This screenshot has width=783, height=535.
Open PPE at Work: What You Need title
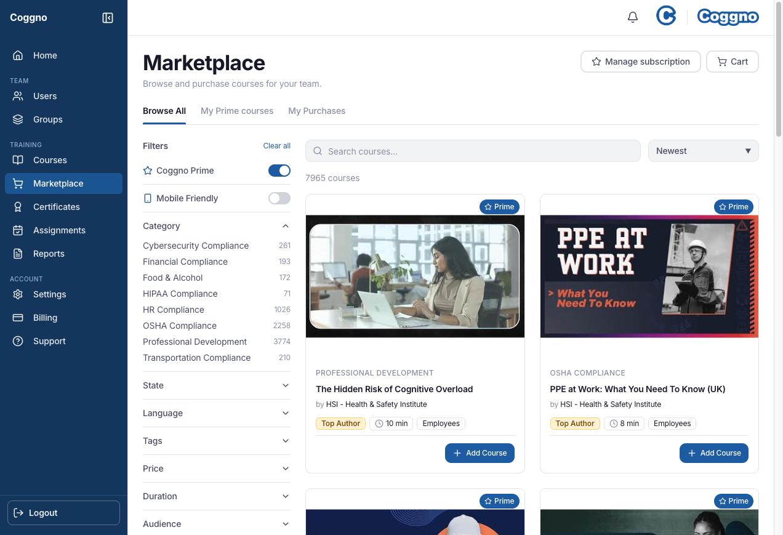pos(638,389)
